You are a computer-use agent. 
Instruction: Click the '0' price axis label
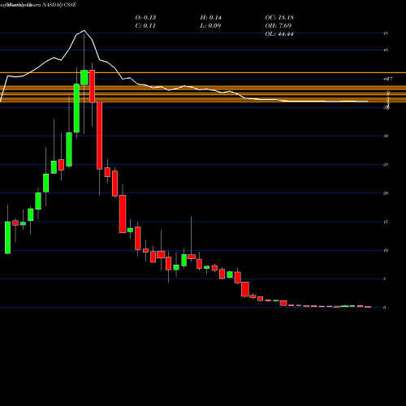tap(385, 308)
